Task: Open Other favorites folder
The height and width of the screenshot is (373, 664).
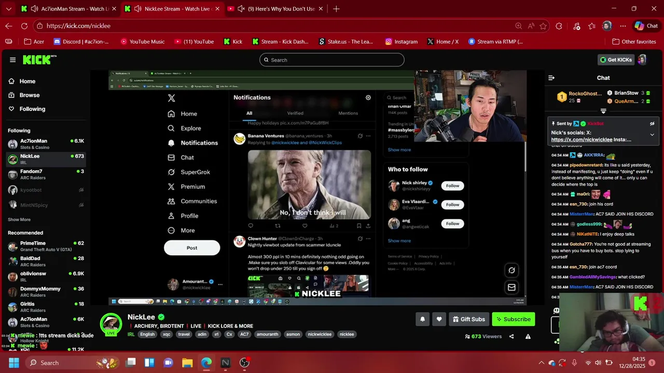Action: click(634, 41)
